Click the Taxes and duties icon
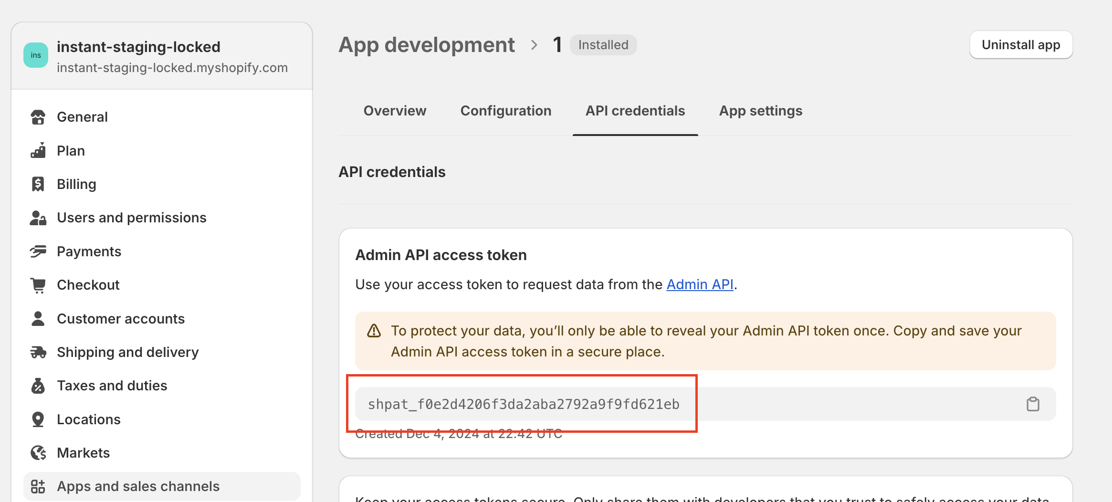The height and width of the screenshot is (502, 1112). coord(38,386)
